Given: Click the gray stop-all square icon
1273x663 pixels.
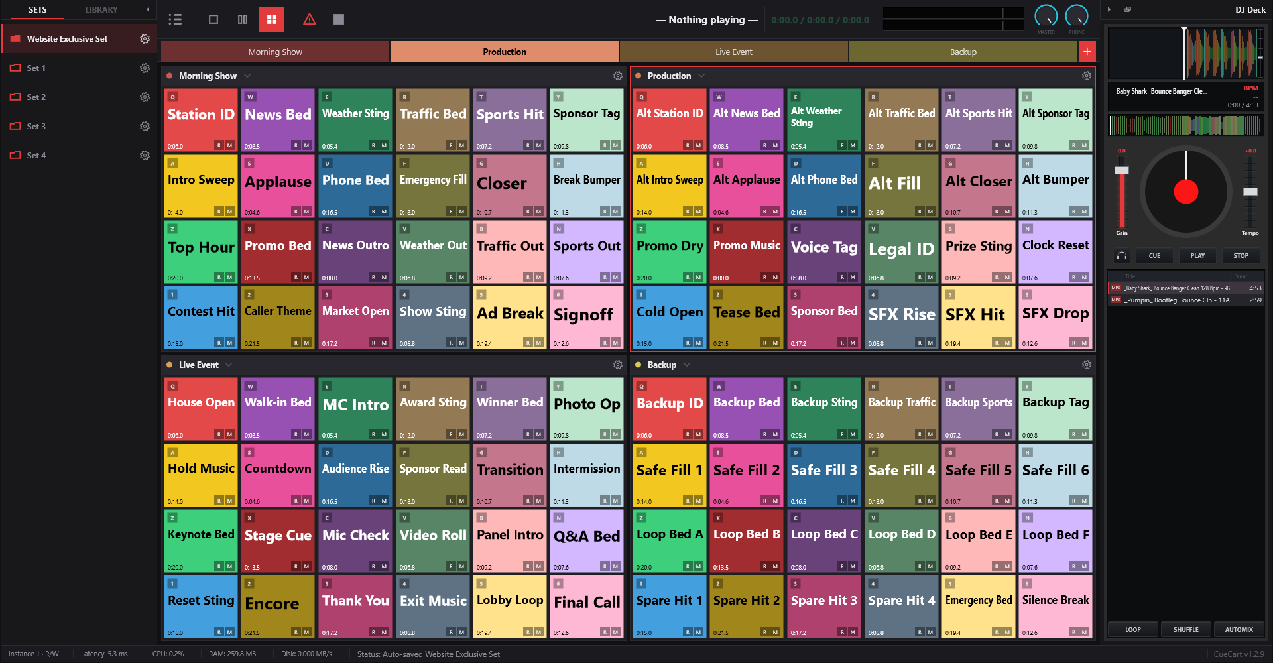Looking at the screenshot, I should tap(339, 19).
